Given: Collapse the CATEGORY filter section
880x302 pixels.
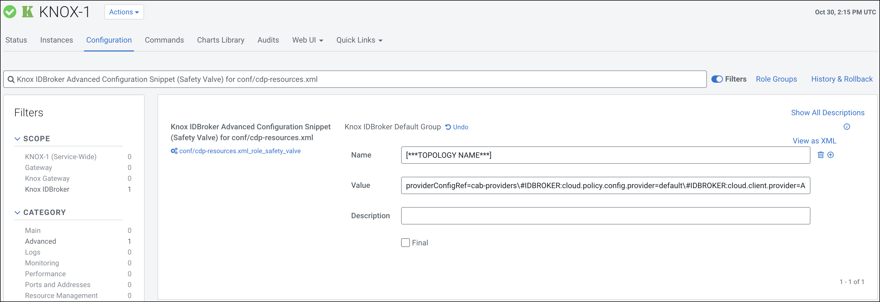Looking at the screenshot, I should point(17,212).
